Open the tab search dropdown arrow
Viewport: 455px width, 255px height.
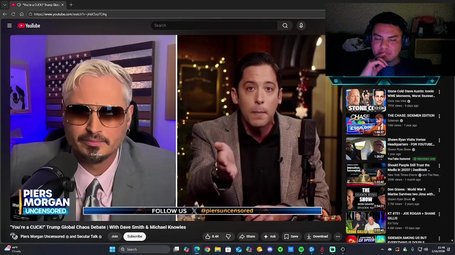pyautogui.click(x=5, y=5)
